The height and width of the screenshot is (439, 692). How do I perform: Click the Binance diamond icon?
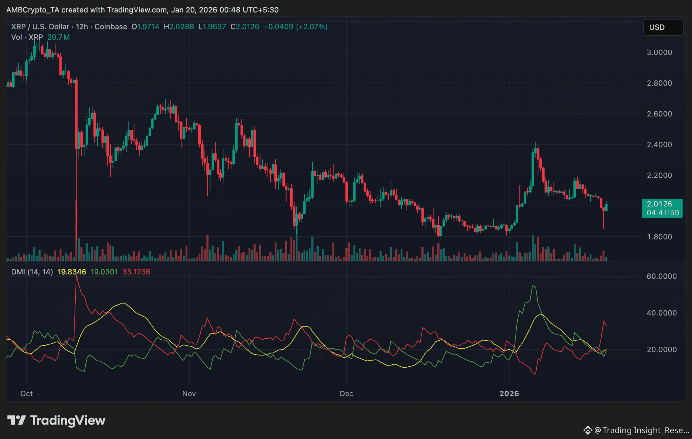click(588, 430)
